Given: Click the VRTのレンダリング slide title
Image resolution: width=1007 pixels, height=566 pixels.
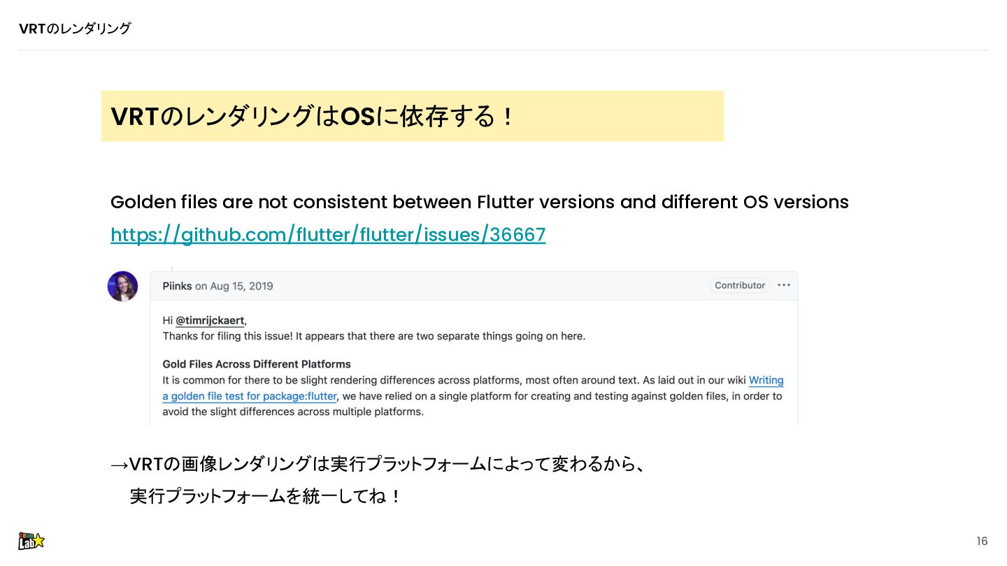Looking at the screenshot, I should (75, 29).
